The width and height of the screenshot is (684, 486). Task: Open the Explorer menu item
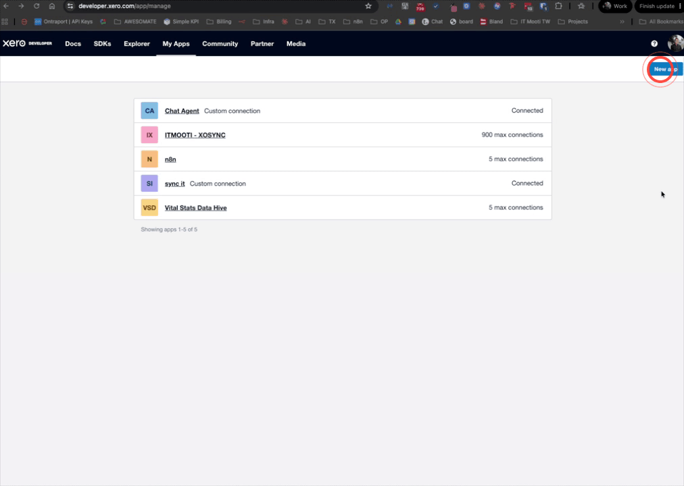tap(137, 44)
